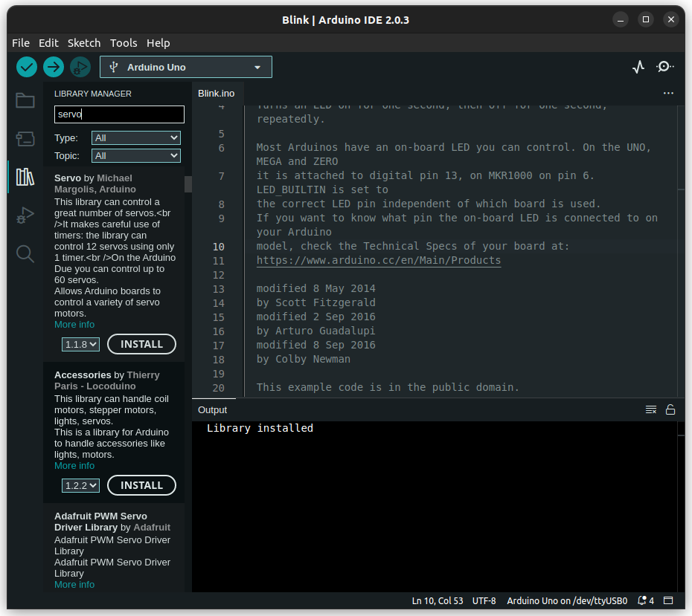Clear the Output panel
Image resolution: width=692 pixels, height=616 pixels.
pyautogui.click(x=651, y=409)
